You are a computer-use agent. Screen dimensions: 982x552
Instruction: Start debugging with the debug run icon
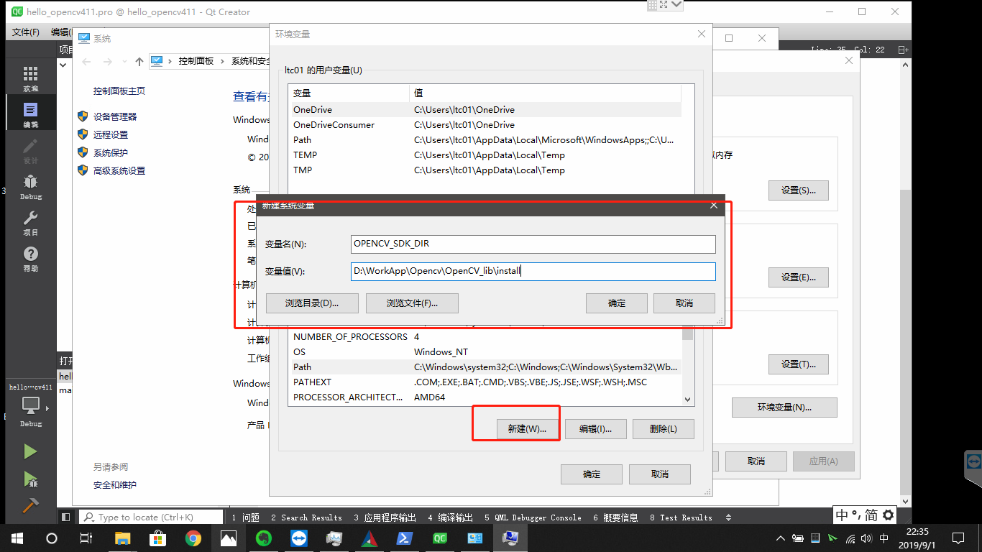[x=30, y=479]
